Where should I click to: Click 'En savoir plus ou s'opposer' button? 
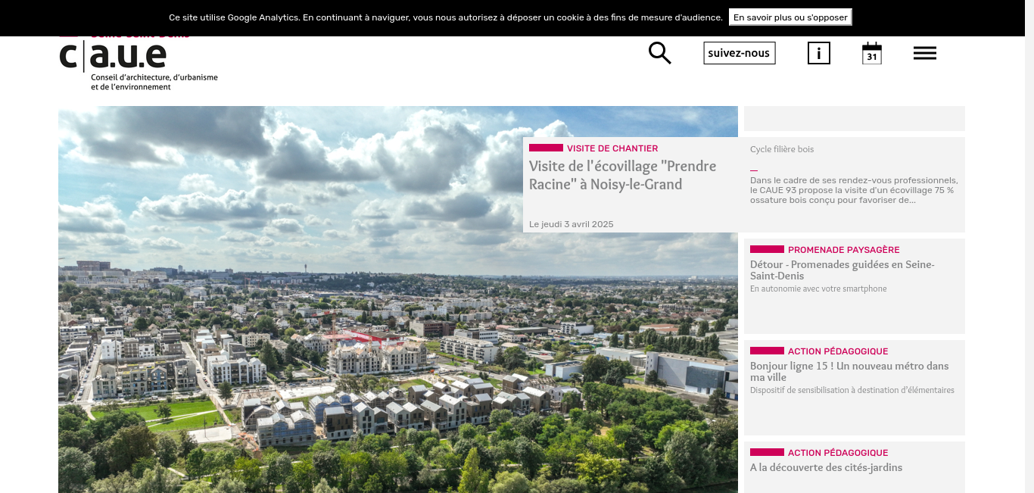(x=790, y=17)
